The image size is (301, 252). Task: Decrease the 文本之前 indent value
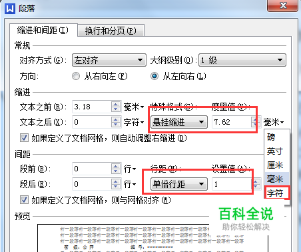pyautogui.click(x=115, y=109)
